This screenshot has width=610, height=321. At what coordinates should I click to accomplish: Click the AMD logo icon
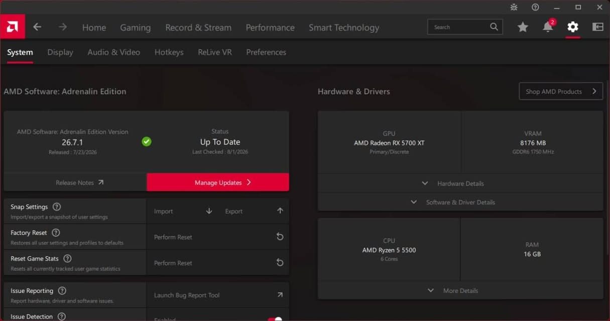coord(12,27)
